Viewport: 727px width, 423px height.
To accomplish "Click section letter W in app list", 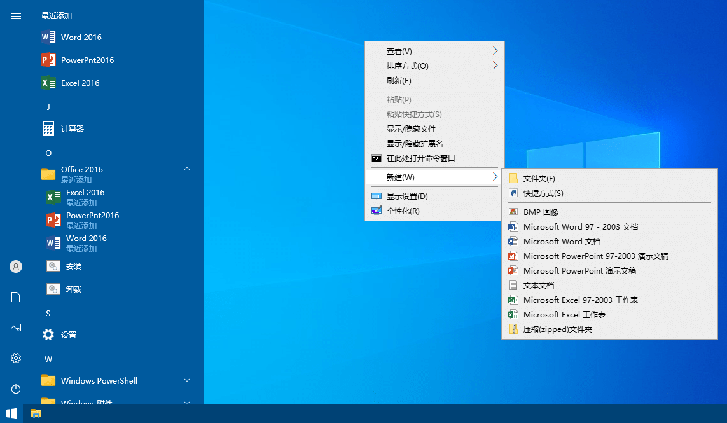I will (x=48, y=359).
